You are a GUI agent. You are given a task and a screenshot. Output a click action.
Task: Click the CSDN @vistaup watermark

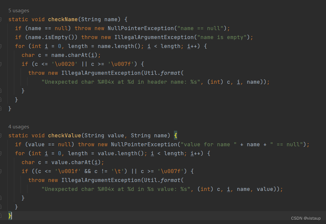[305, 218]
